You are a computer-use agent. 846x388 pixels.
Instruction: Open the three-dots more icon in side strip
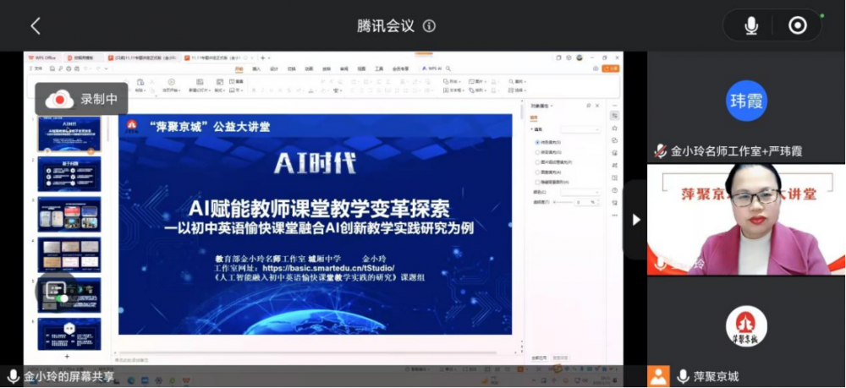614,216
